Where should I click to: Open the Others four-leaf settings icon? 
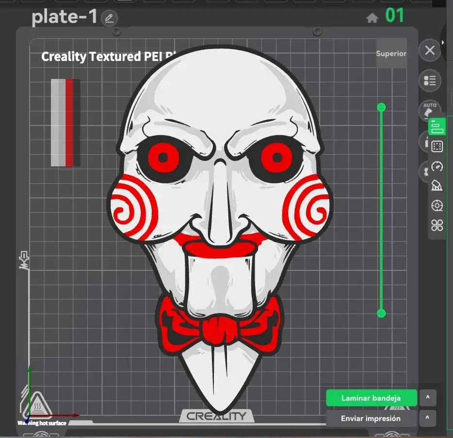tap(437, 225)
